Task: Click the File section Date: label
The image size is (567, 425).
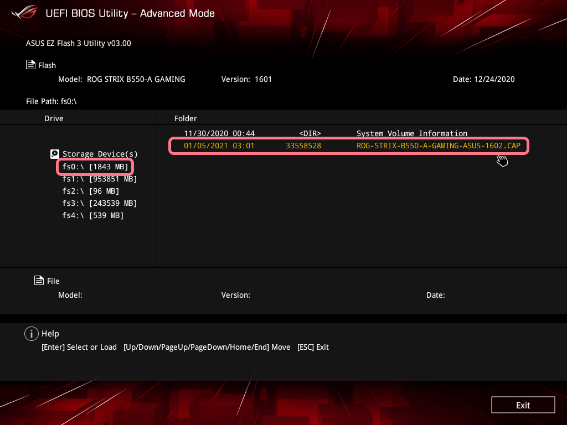Action: click(435, 295)
